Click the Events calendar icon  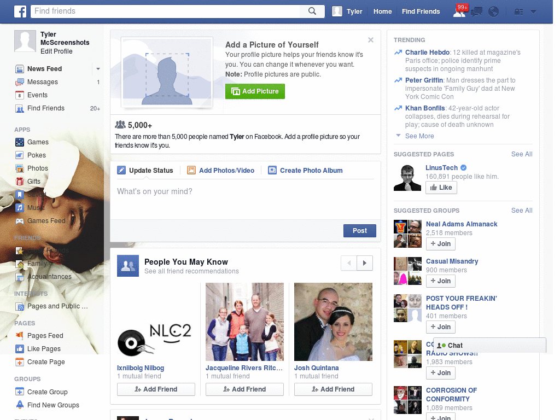point(20,95)
